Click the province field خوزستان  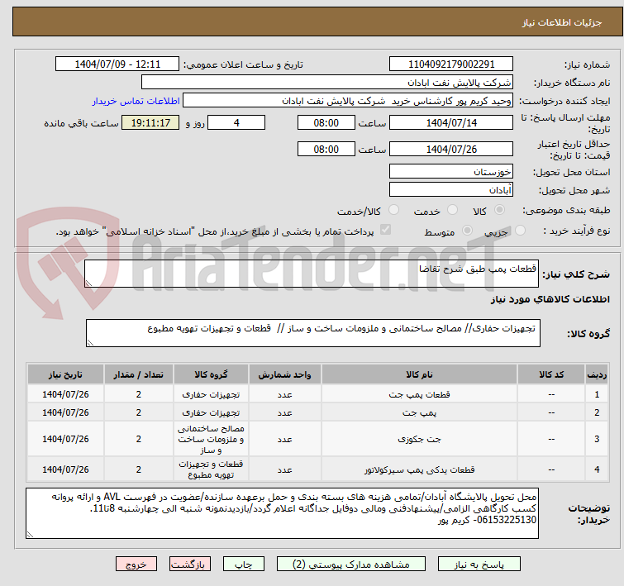point(451,172)
